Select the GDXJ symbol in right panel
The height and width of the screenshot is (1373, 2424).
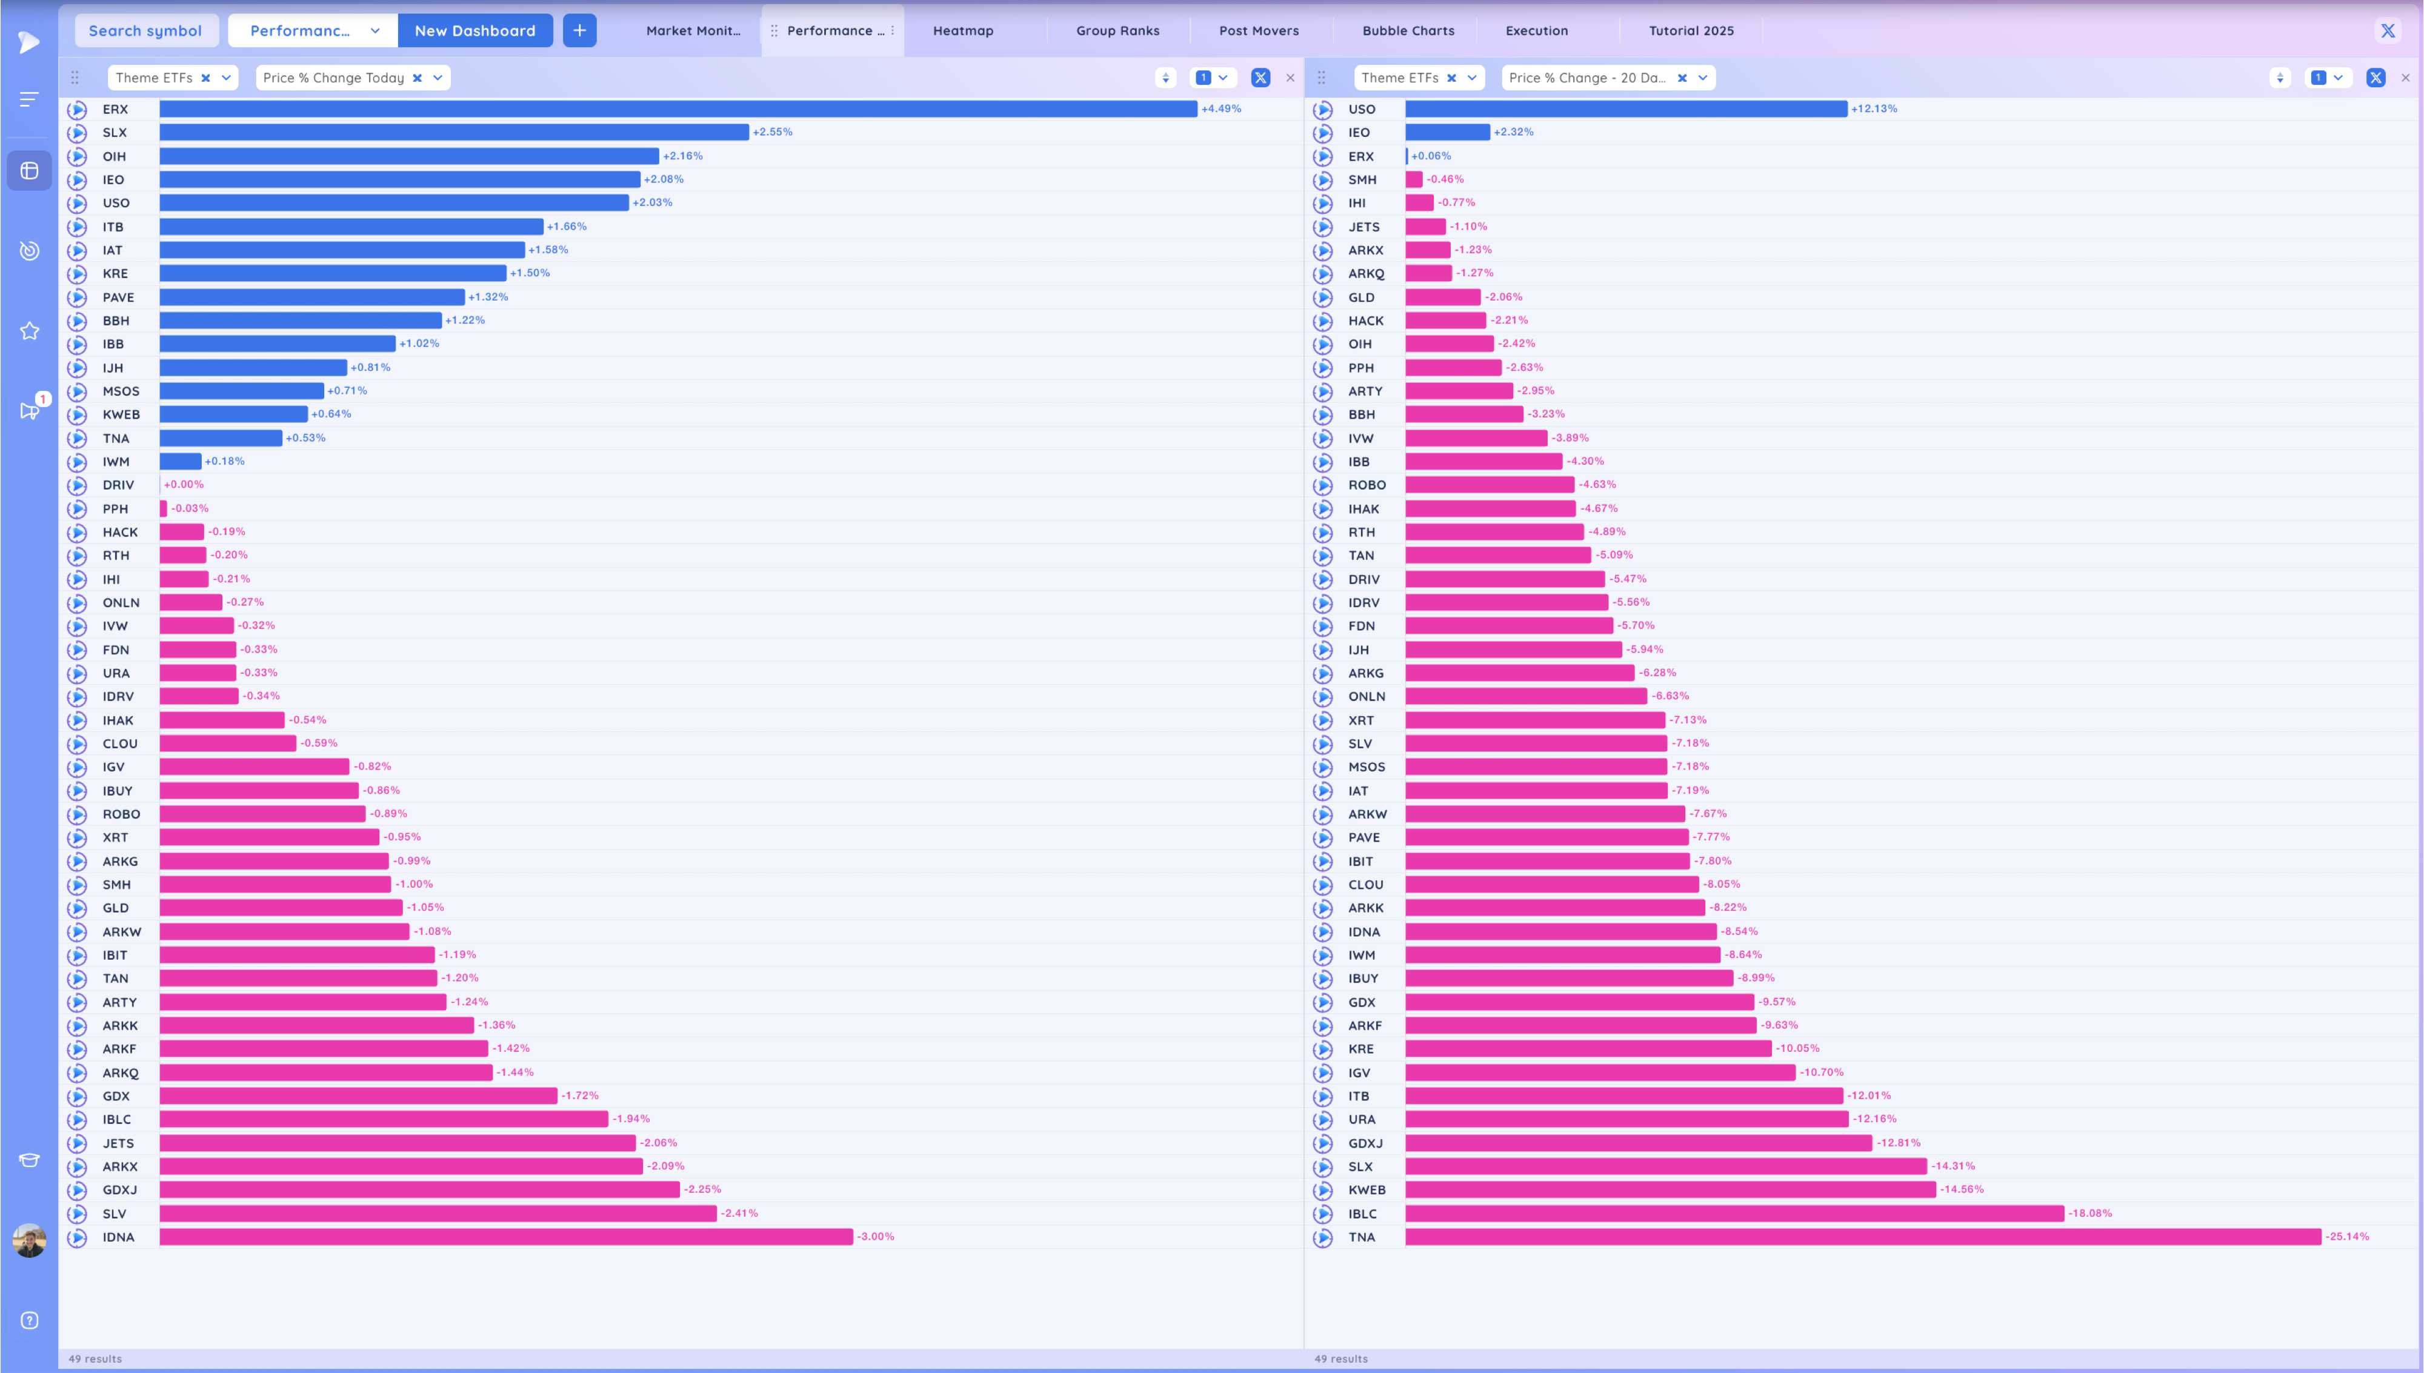pos(1365,1144)
